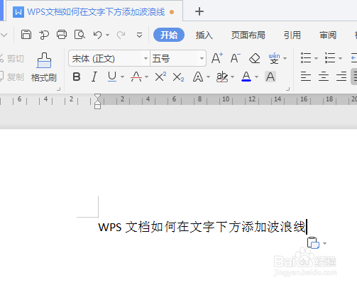
Task: Open Strikethrough options dropdown arrow
Action: click(146, 77)
